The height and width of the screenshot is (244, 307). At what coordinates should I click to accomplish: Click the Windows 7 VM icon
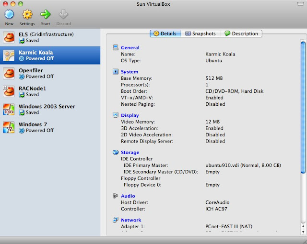click(9, 127)
